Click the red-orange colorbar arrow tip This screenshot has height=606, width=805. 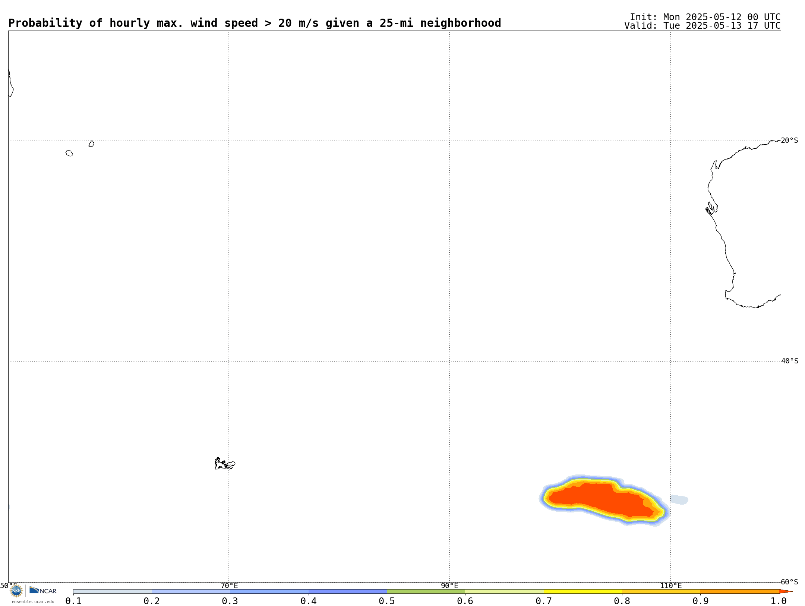coord(786,591)
